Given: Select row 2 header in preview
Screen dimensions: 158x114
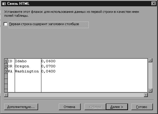Looking at the screenshot, I should point(6,66).
